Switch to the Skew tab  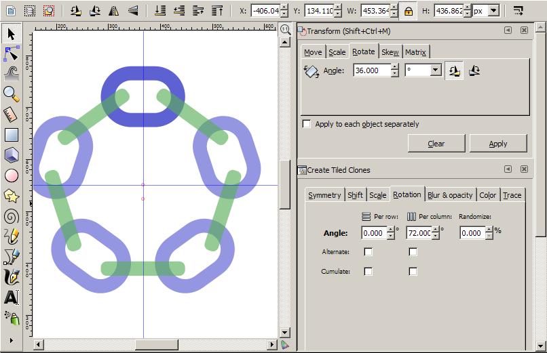[x=390, y=52]
